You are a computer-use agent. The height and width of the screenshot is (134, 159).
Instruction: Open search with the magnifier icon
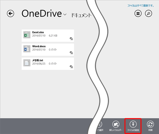tap(149, 13)
